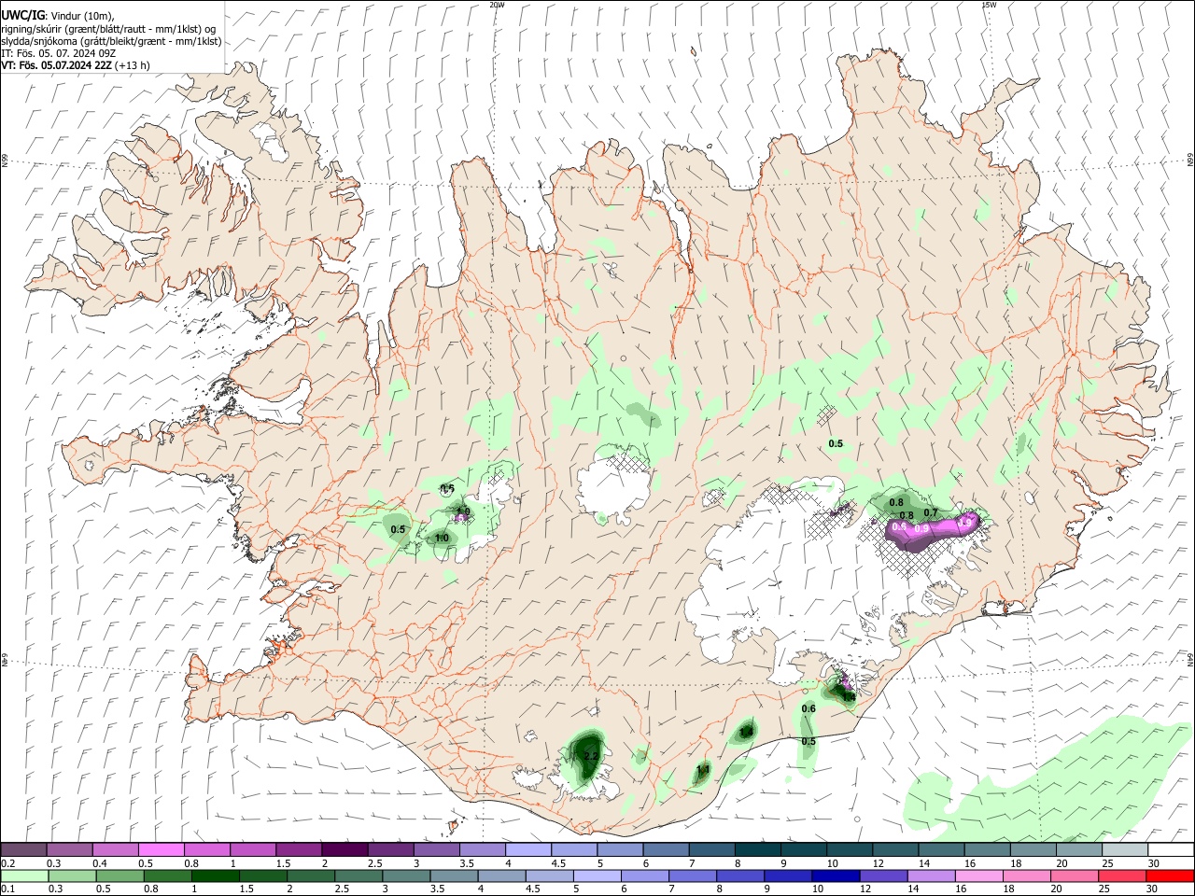This screenshot has height=896, width=1195.
Task: Select the 0.3 swatch in the lower green row
Action: [71, 875]
